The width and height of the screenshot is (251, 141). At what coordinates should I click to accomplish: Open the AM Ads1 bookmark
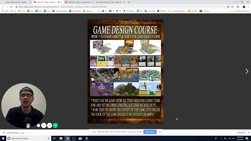[193, 11]
